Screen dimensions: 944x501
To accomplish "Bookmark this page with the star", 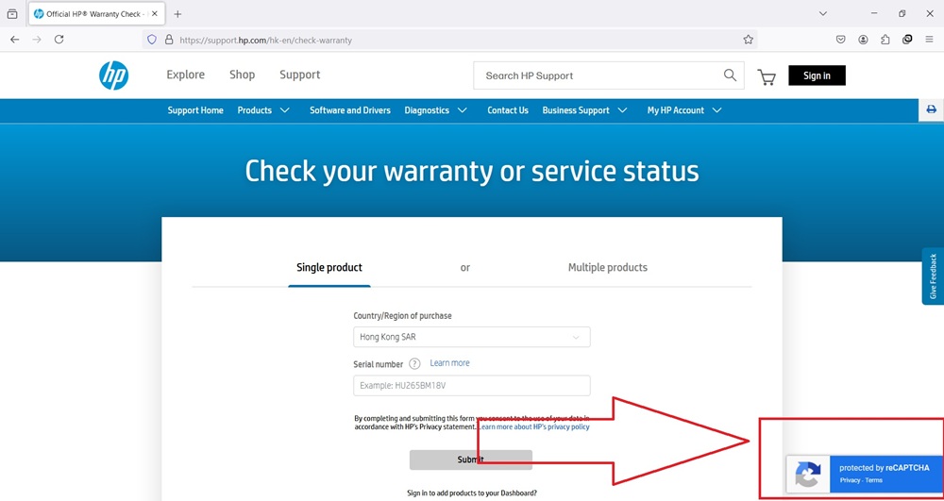I will [x=748, y=40].
